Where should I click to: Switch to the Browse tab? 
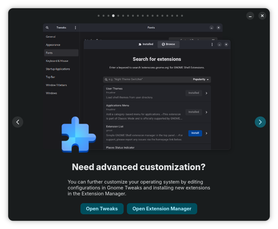168,44
